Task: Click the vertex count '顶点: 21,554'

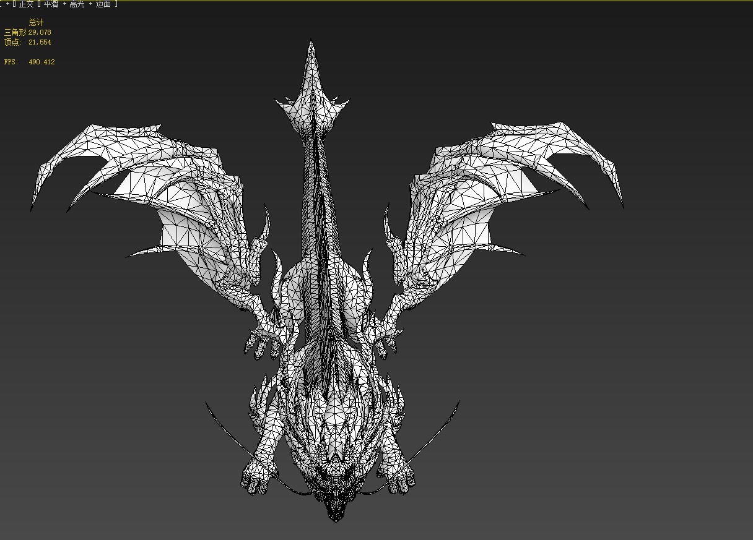Action: pyautogui.click(x=28, y=42)
